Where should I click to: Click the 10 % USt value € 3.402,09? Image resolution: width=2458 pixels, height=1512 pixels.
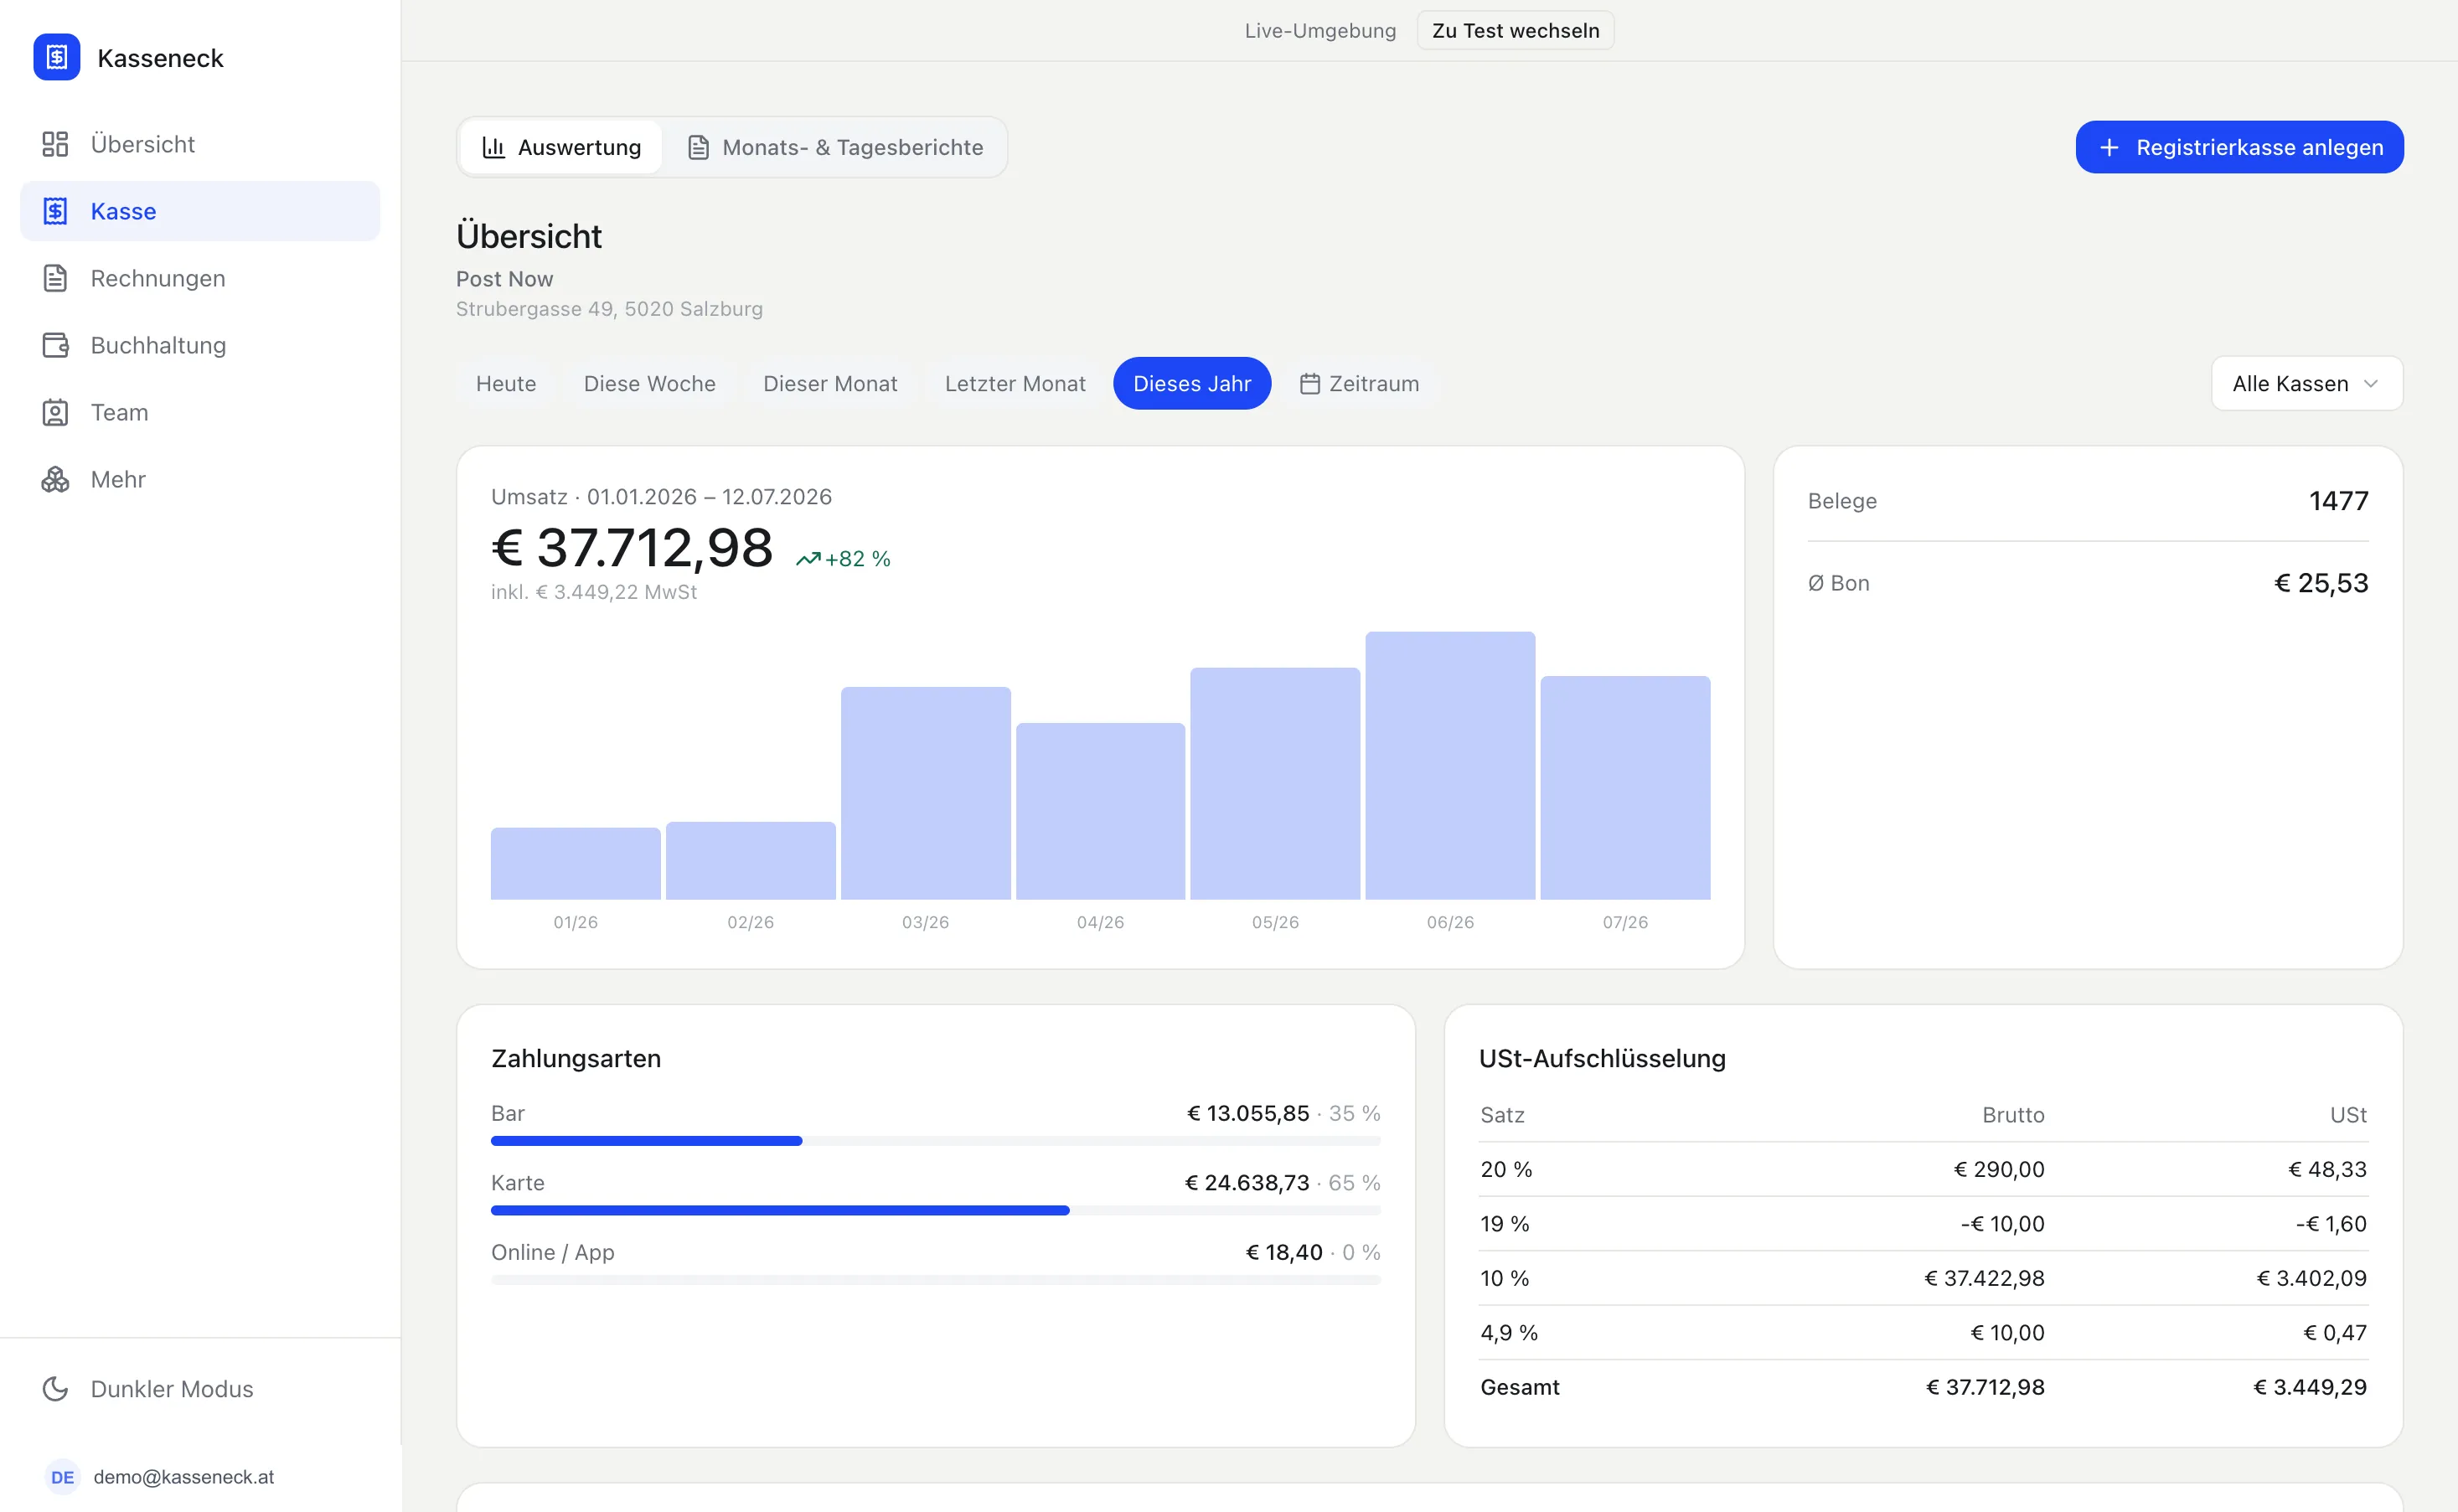click(x=2311, y=1278)
